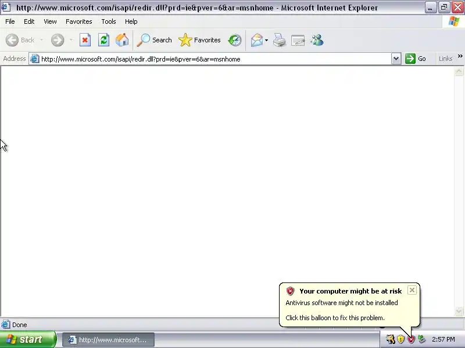The image size is (465, 348).
Task: Click the red shield icon in the balloon
Action: [x=290, y=291]
